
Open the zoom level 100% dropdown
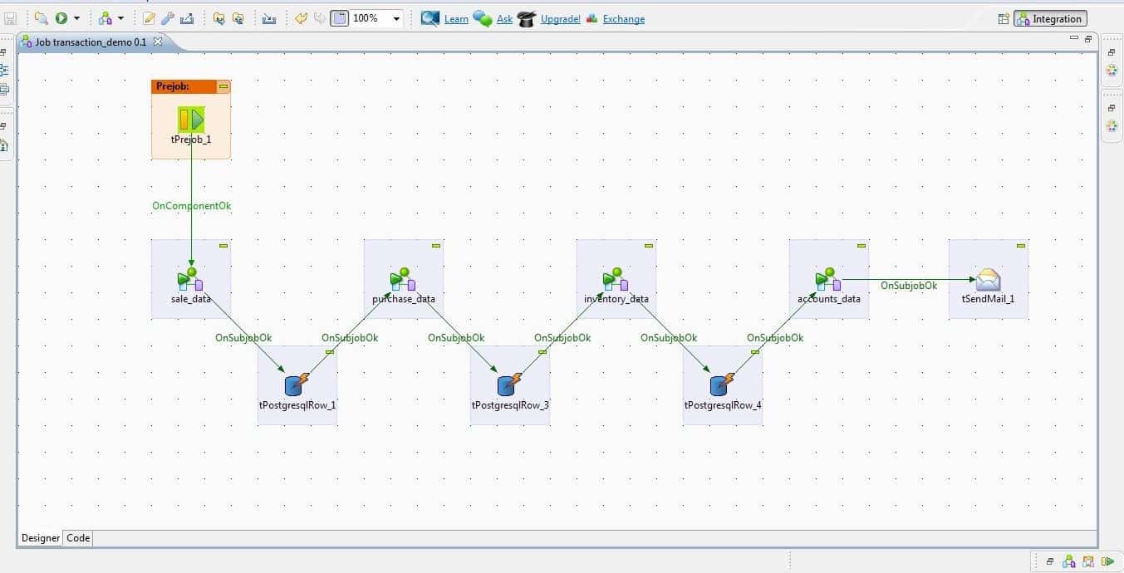click(x=396, y=17)
